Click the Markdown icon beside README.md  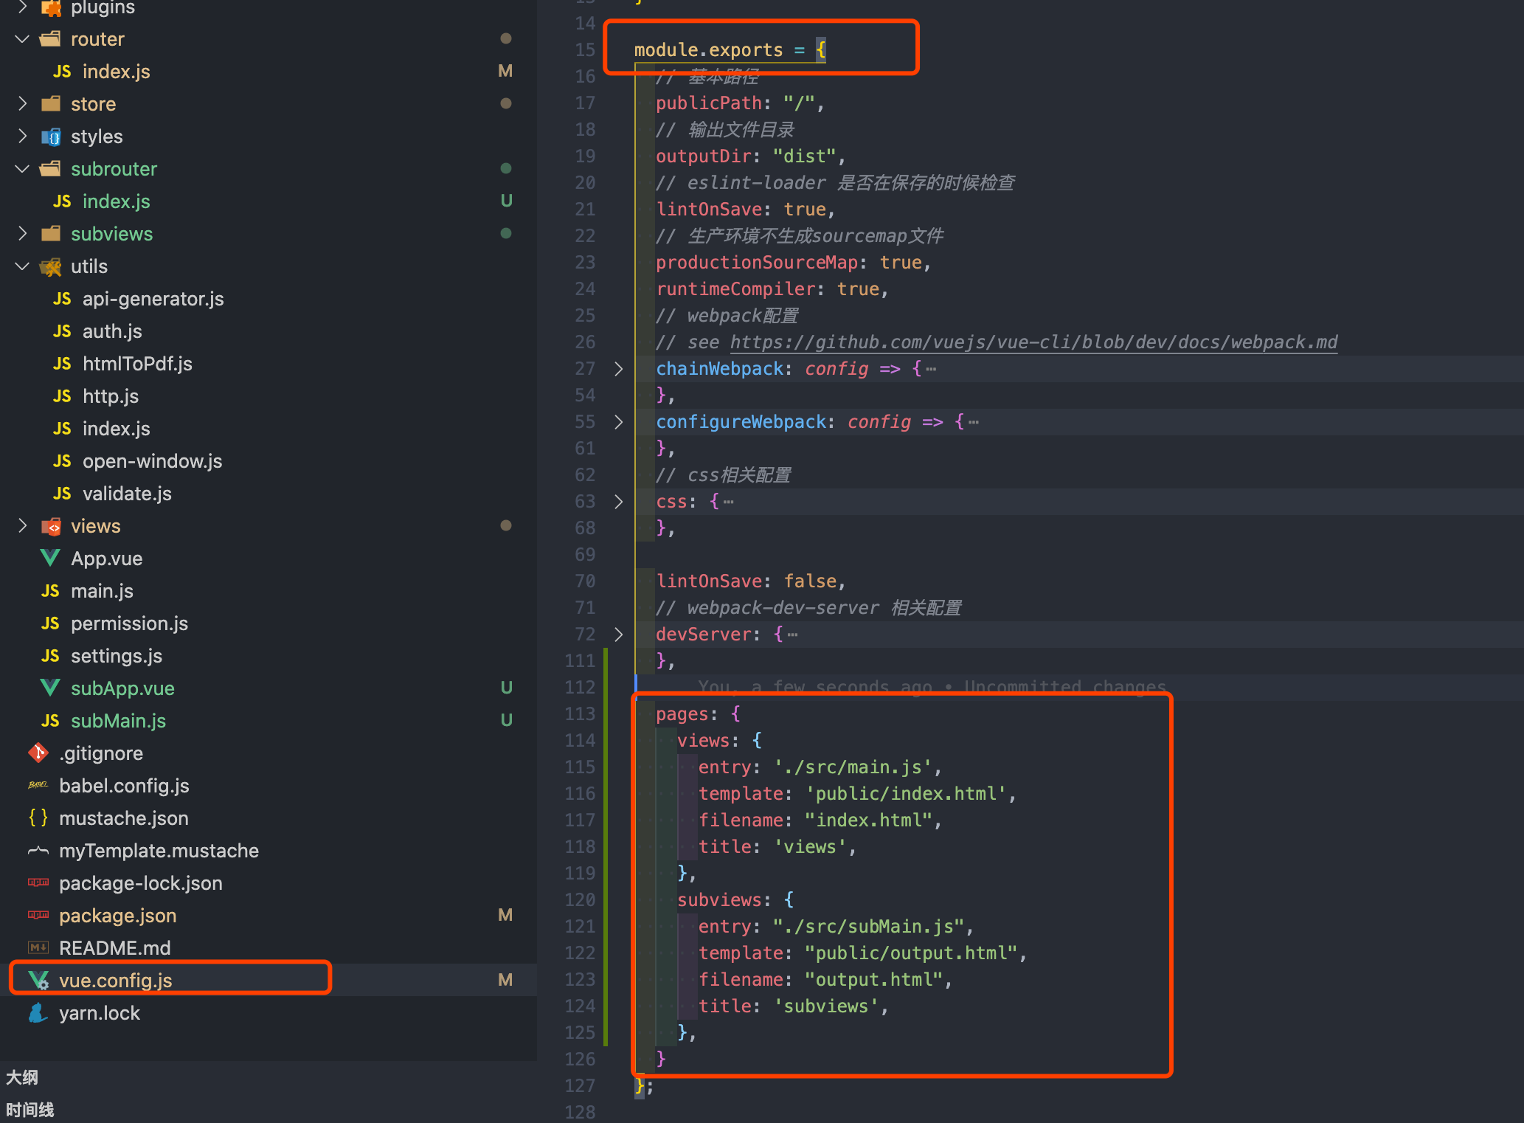(38, 947)
